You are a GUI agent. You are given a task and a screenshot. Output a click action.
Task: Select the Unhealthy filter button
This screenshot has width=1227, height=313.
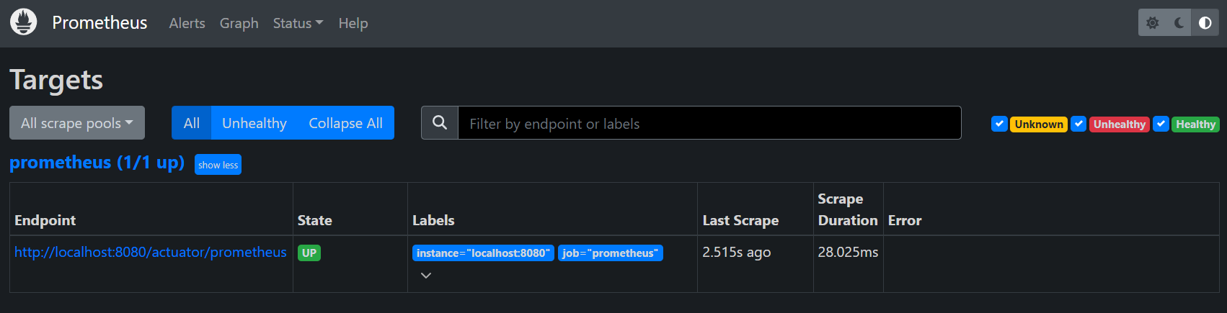click(254, 123)
